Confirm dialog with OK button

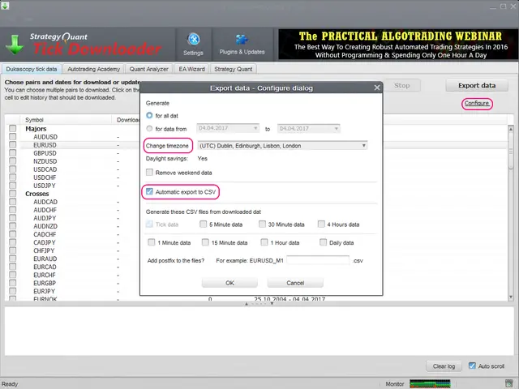click(x=229, y=283)
